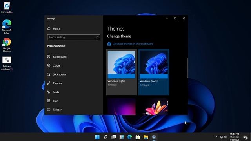251x141 pixels.
Task: Open the clock and date 11:44 PM
Action: [235, 137]
